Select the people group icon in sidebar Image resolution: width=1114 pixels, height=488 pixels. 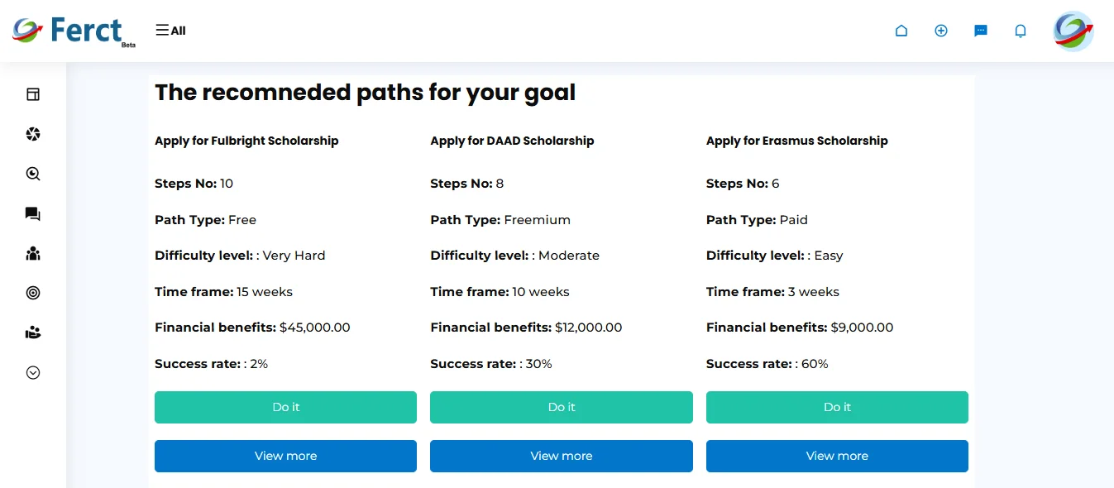33,253
